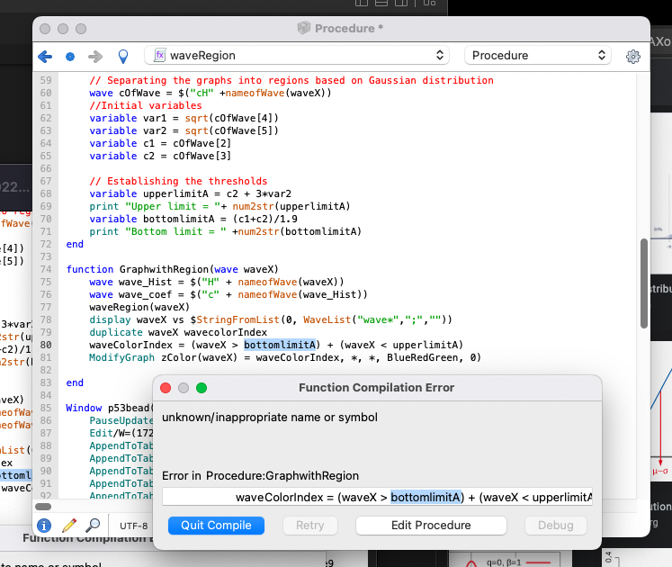672x567 pixels.
Task: Click the Debug button
Action: [555, 526]
